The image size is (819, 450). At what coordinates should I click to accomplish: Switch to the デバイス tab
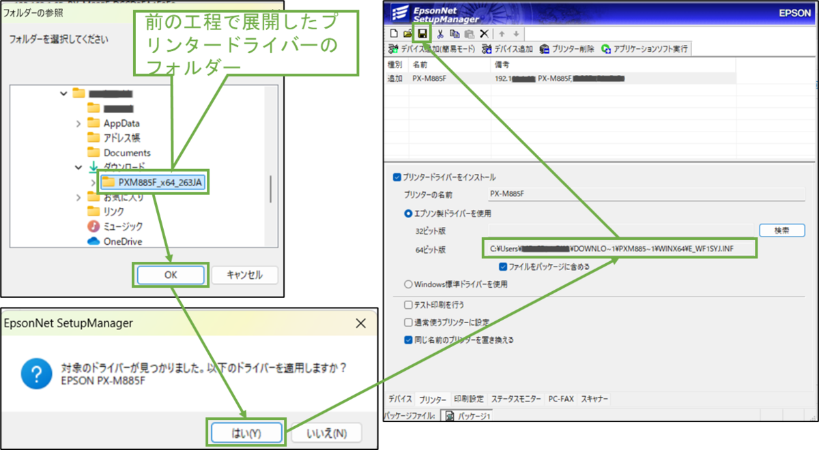(x=400, y=399)
